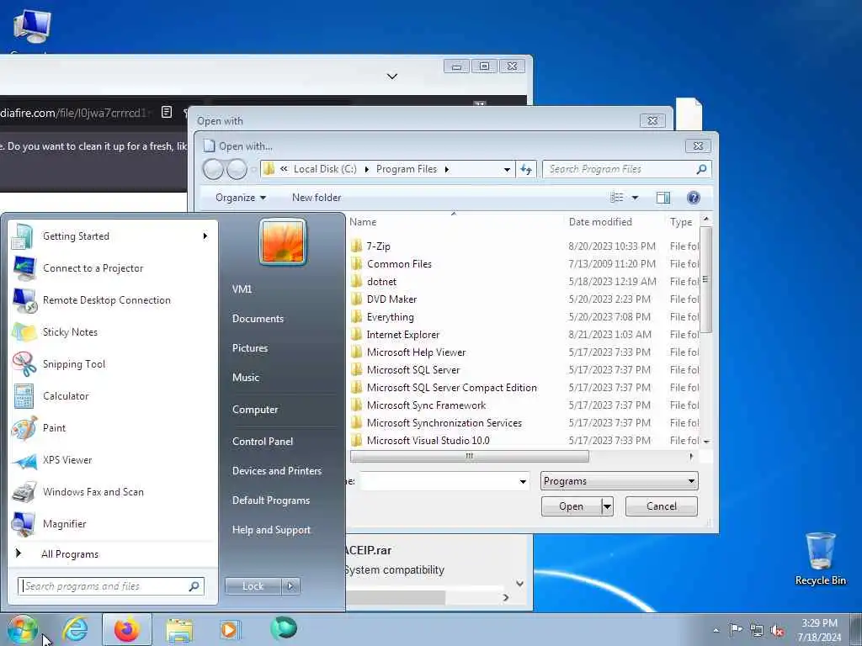Click the vertical scrollbar thumb in file list
This screenshot has width=862, height=646.
tap(706, 280)
